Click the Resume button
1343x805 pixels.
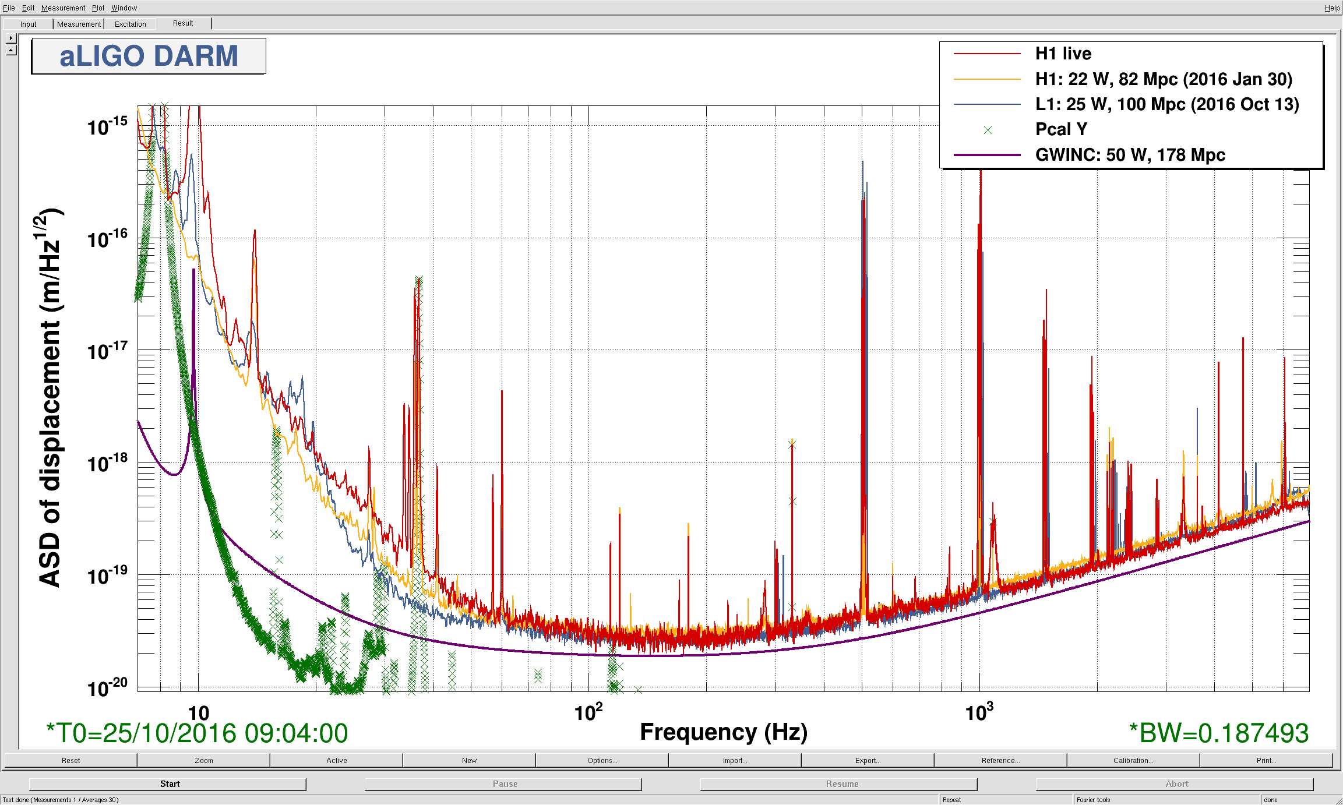839,784
